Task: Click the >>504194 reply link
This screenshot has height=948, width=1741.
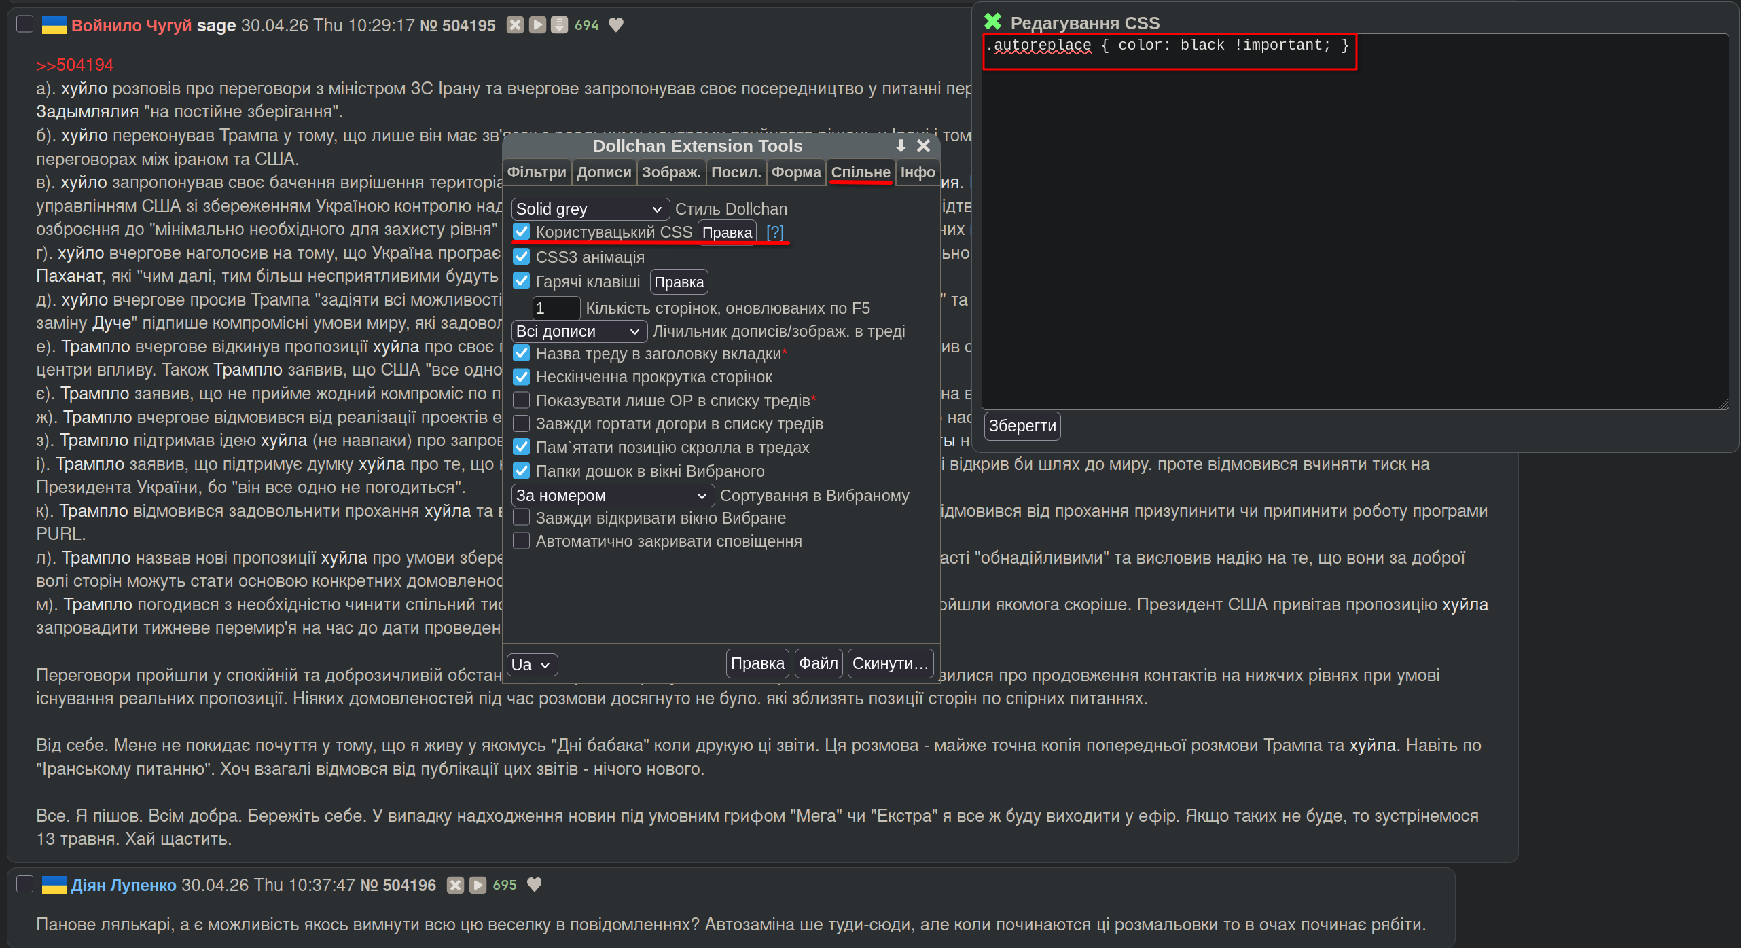Action: [x=75, y=65]
